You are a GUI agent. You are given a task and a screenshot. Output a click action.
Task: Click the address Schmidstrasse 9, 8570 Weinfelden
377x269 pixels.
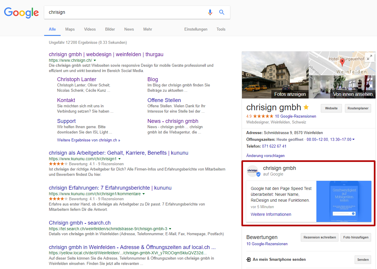tap(293, 133)
